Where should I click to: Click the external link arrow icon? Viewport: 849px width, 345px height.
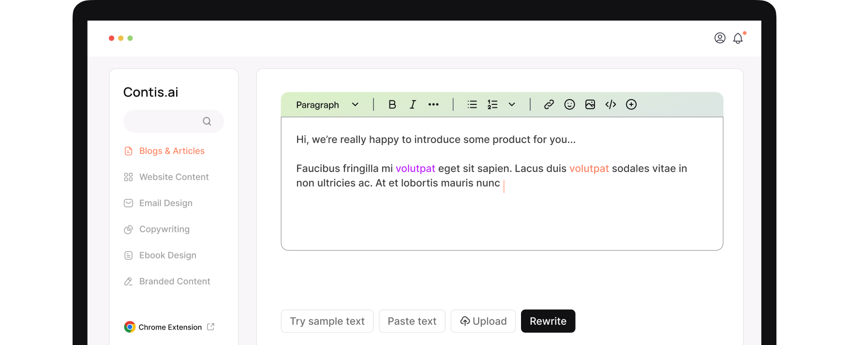(210, 327)
